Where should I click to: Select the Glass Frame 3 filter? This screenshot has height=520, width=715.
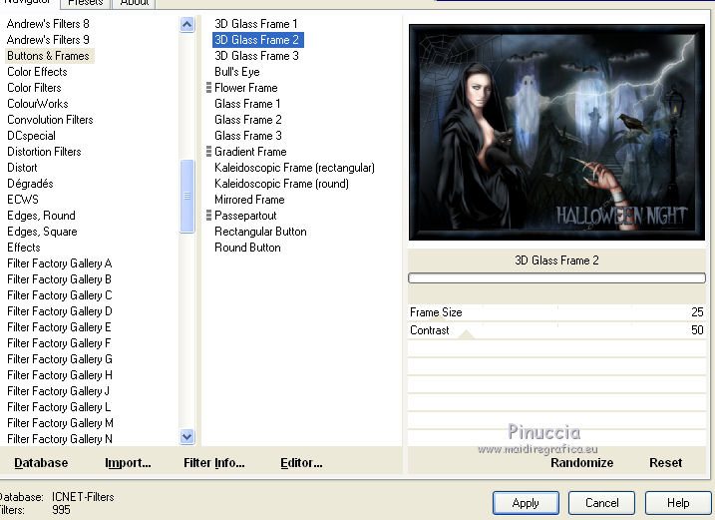[x=248, y=136]
